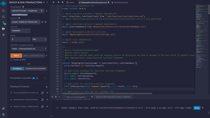Switch to the Home tab
The width and height of the screenshot is (210, 118).
tap(70, 2)
